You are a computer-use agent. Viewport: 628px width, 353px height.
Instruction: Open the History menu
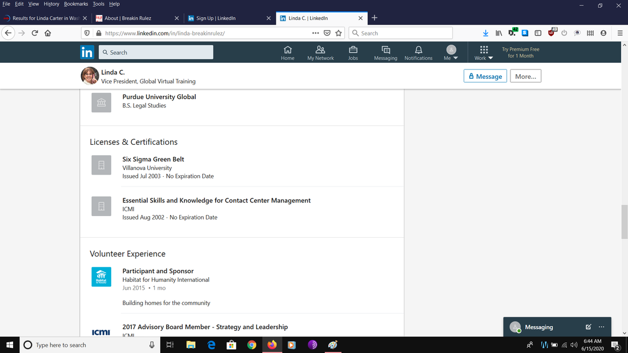click(x=51, y=4)
